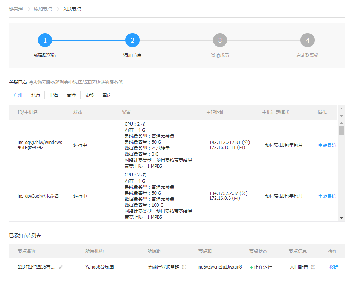Screen dimensions: 358x290
Task: Click 重装系统 for windows-4GB-gz-9742 server
Action: (x=327, y=145)
